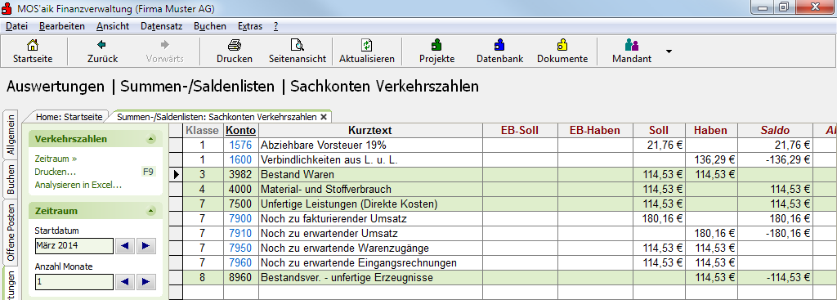The width and height of the screenshot is (837, 300).
Task: Print with the Drucken printer icon
Action: click(235, 45)
